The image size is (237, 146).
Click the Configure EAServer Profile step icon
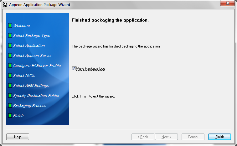10,65
